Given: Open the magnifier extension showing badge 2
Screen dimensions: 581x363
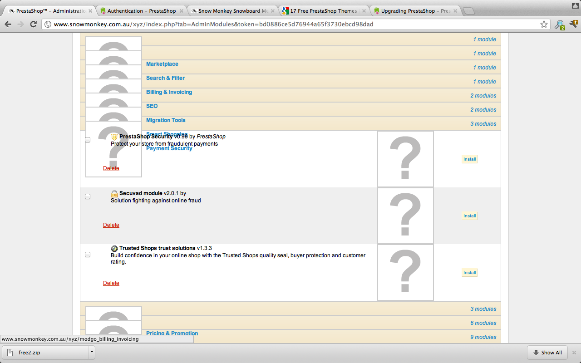Looking at the screenshot, I should [x=560, y=25].
